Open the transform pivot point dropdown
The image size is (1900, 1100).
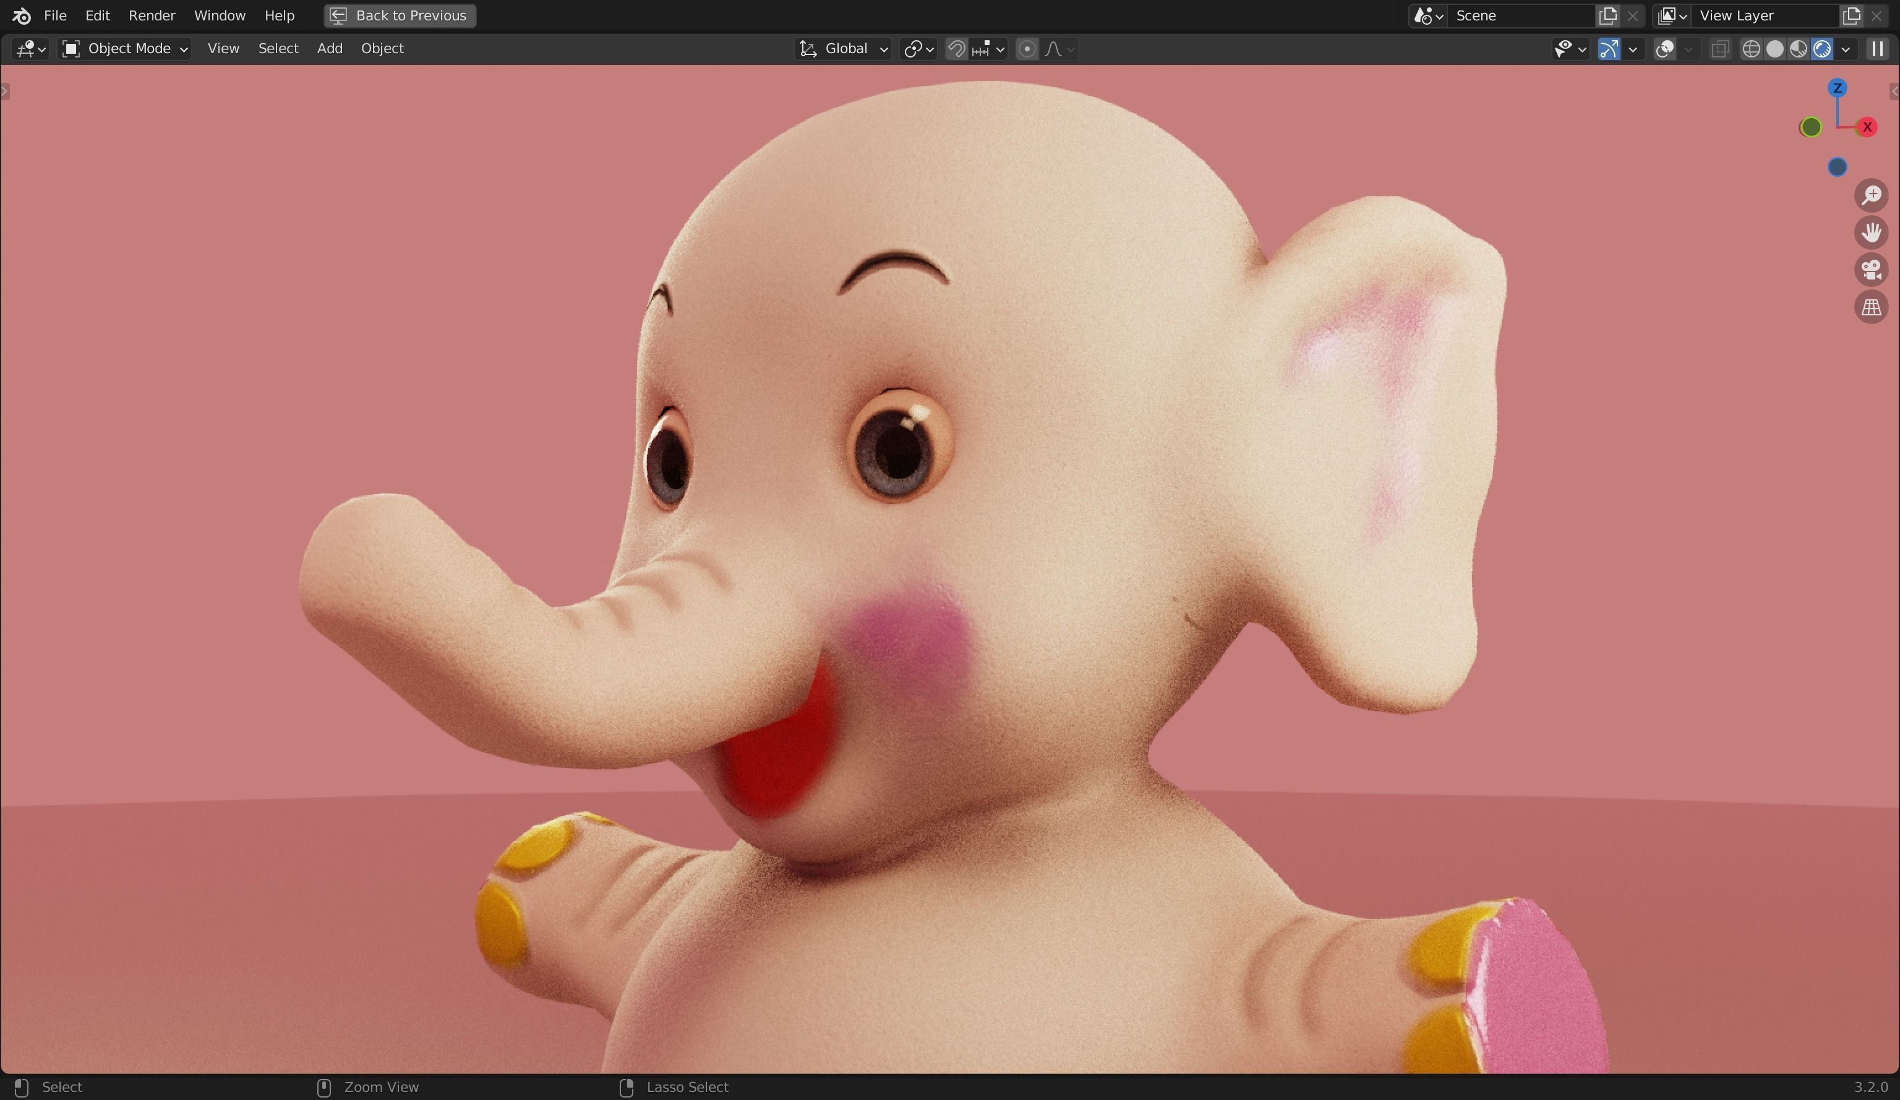pyautogui.click(x=918, y=49)
